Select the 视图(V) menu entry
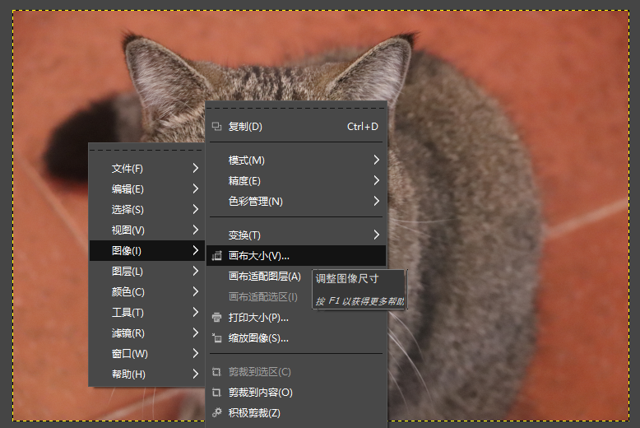Viewport: 640px width, 428px height. (x=128, y=230)
